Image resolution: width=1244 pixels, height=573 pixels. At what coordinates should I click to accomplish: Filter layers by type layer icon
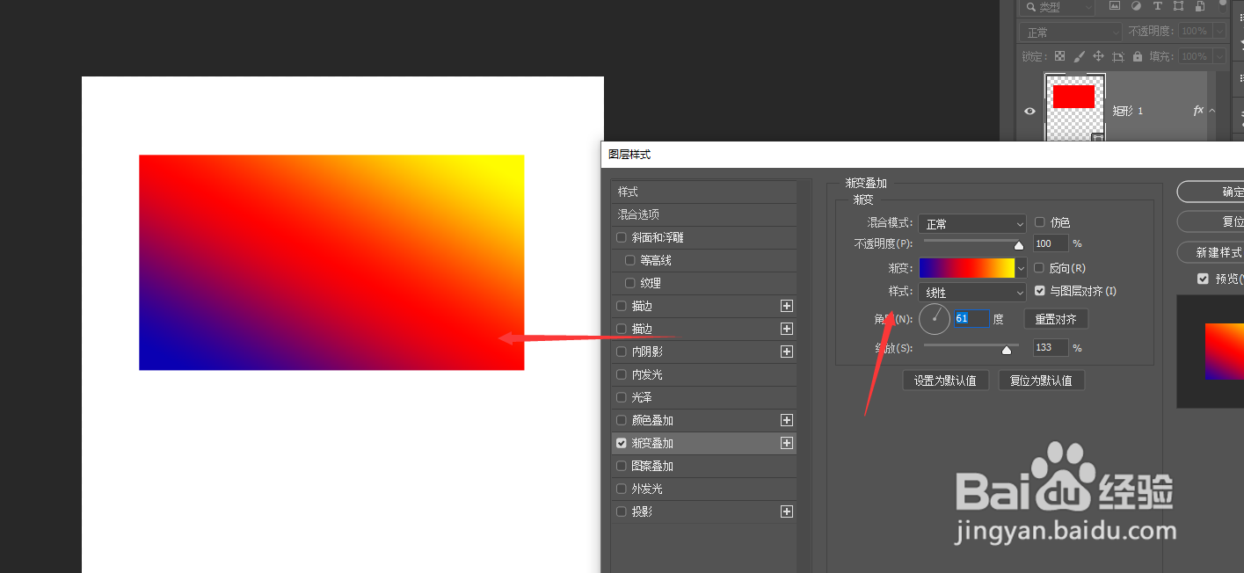coord(1157,6)
